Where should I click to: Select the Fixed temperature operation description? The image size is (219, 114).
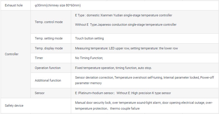coord(113,68)
